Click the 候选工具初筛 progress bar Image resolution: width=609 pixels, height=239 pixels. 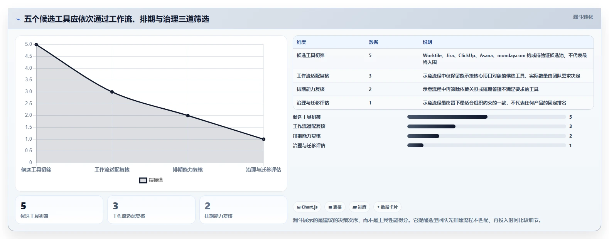click(487, 117)
